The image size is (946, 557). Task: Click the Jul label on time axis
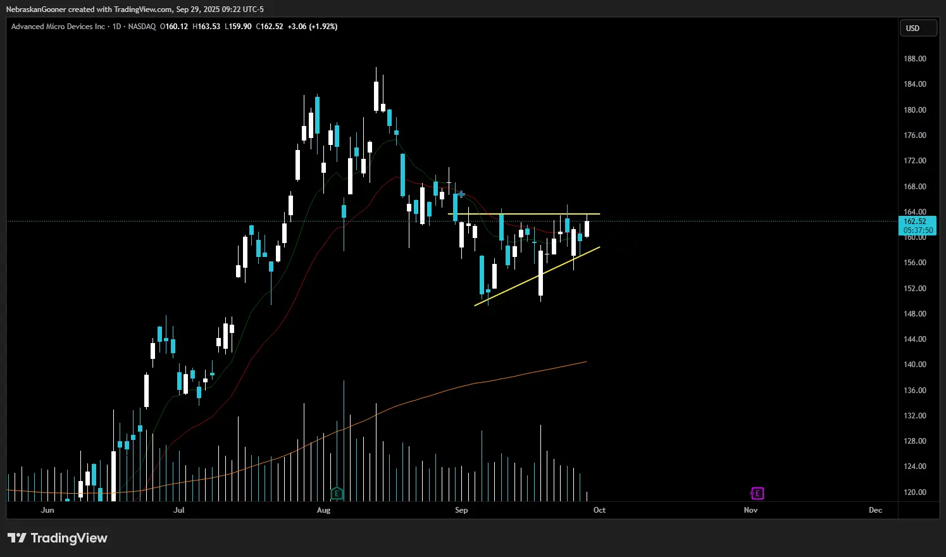click(179, 510)
